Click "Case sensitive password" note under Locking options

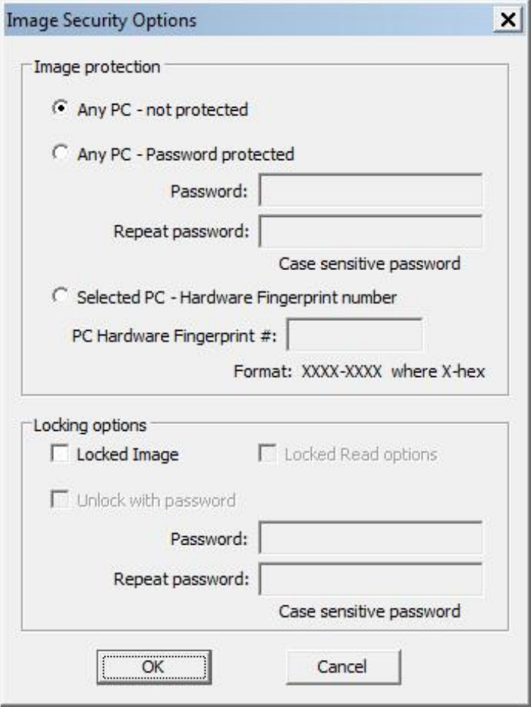click(369, 611)
